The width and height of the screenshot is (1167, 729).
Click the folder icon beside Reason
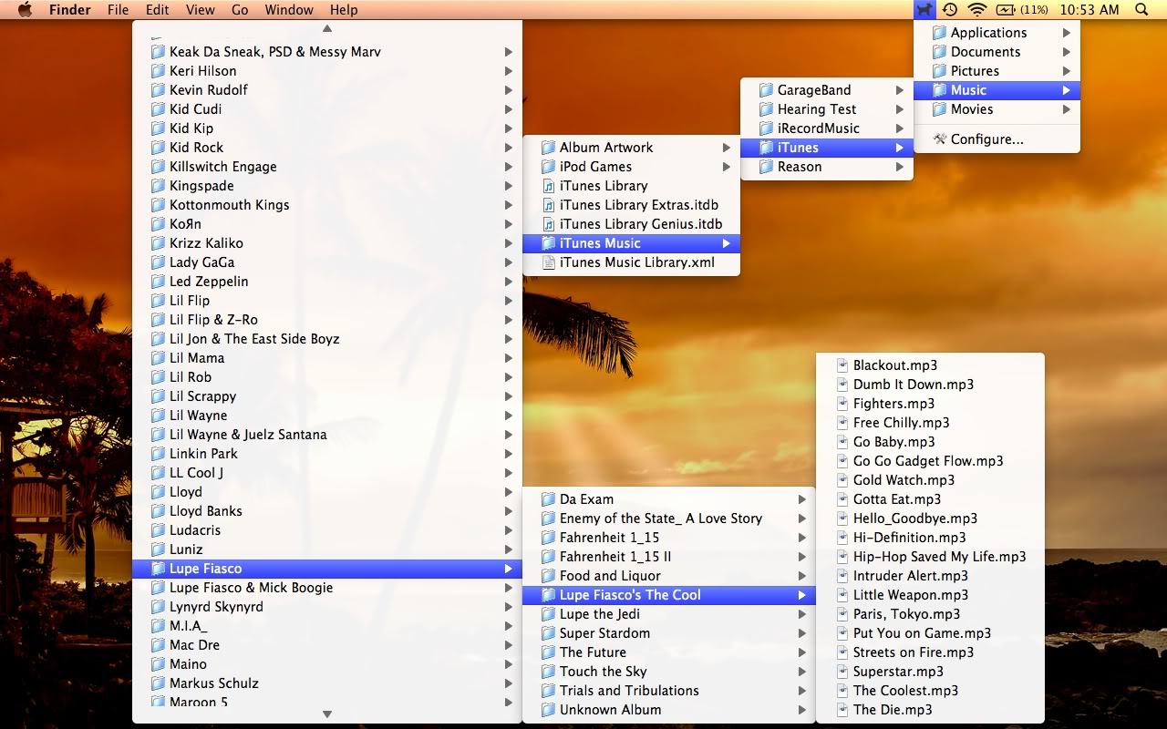coord(766,167)
